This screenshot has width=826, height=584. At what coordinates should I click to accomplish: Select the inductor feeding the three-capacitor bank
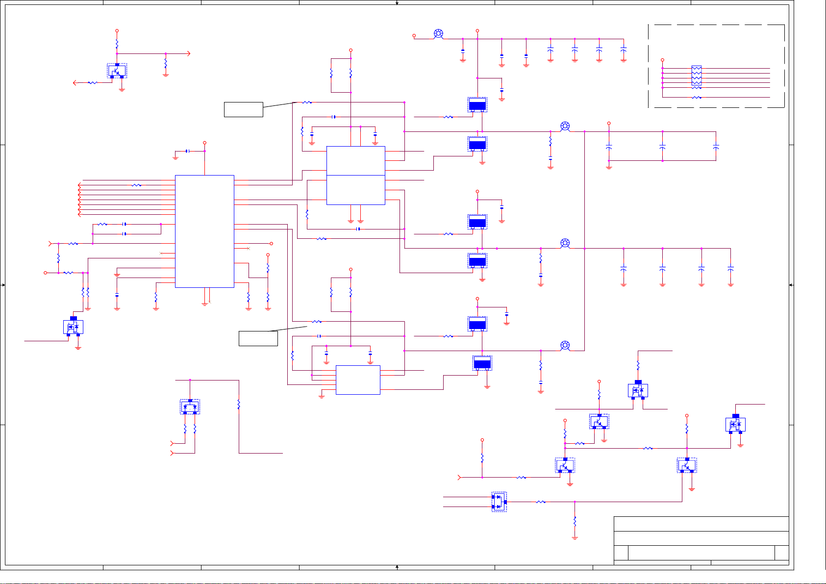565,127
